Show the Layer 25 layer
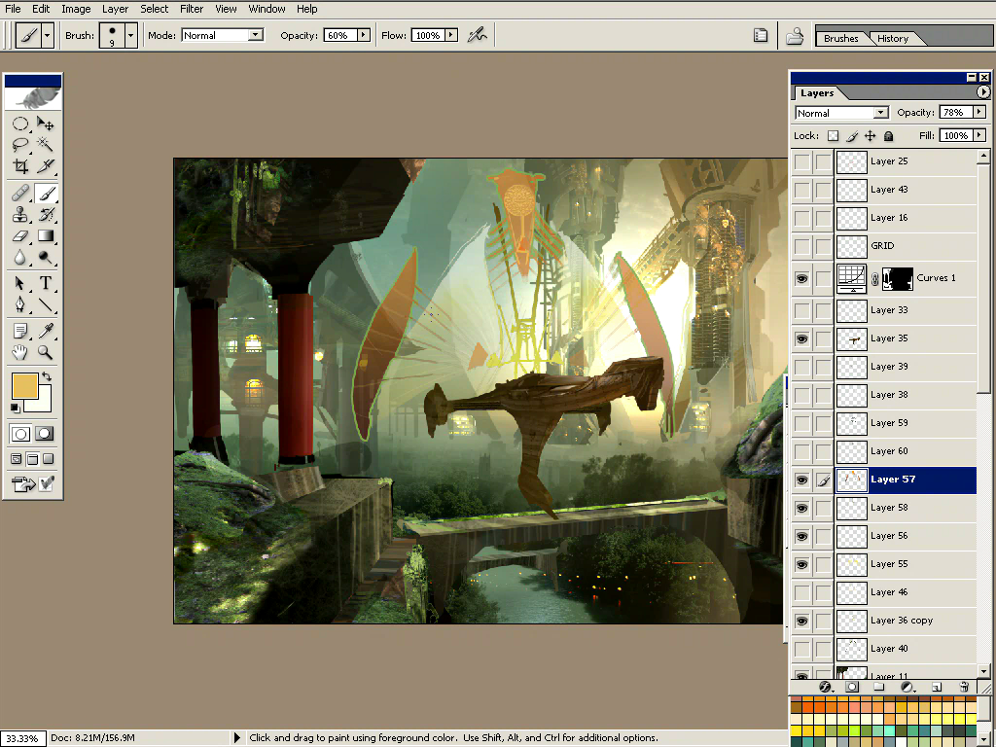 click(800, 161)
